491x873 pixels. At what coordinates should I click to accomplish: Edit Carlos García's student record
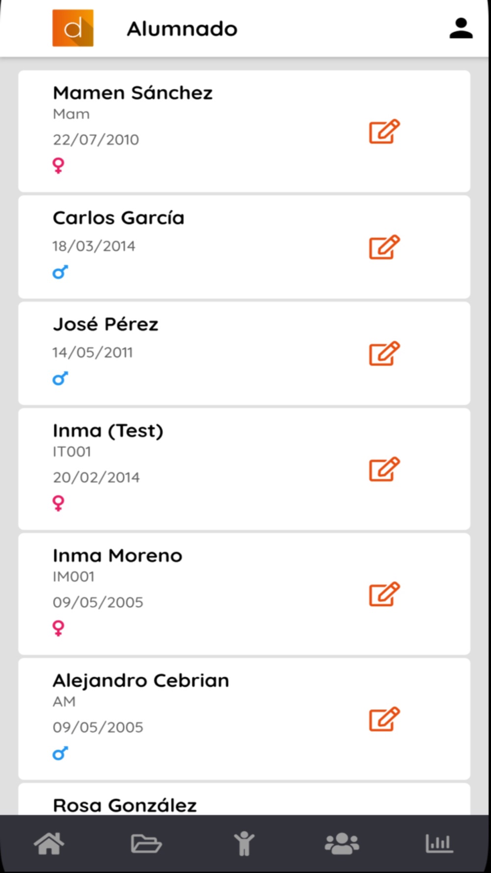[384, 247]
